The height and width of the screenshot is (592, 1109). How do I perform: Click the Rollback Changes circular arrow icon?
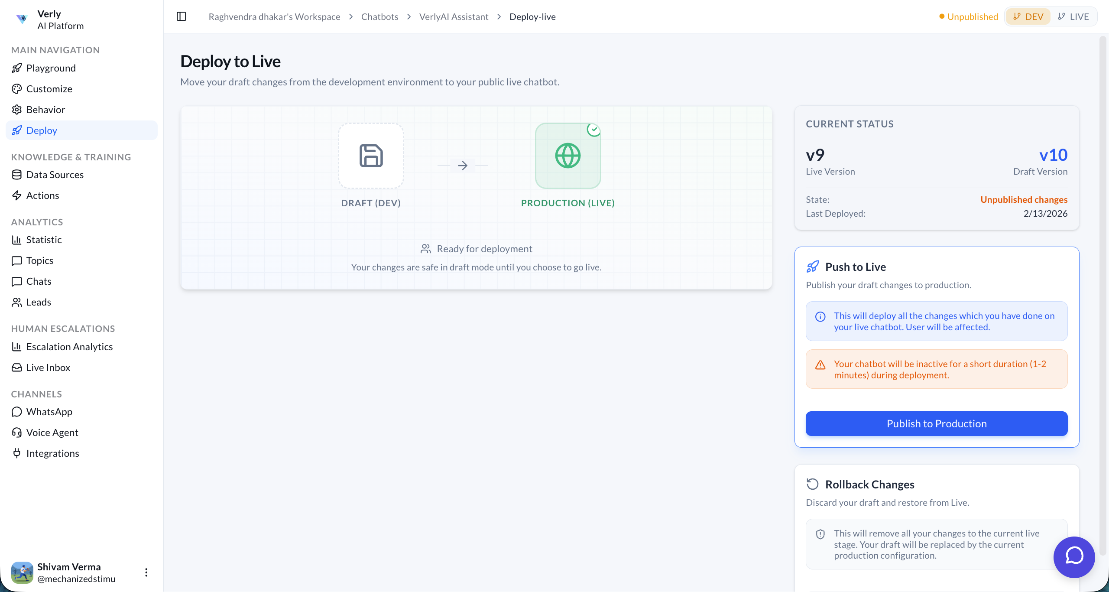[813, 484]
